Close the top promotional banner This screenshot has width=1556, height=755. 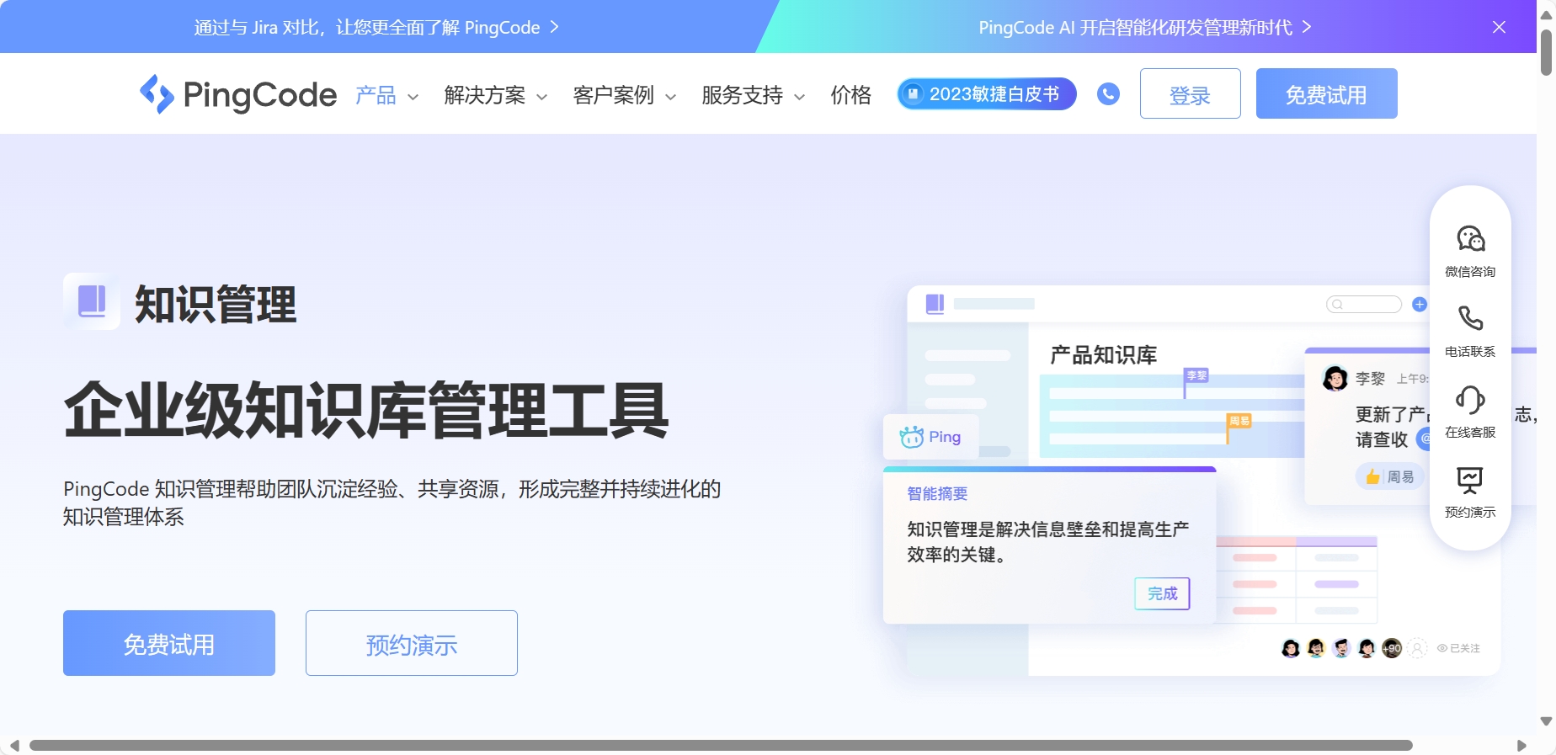(1499, 27)
